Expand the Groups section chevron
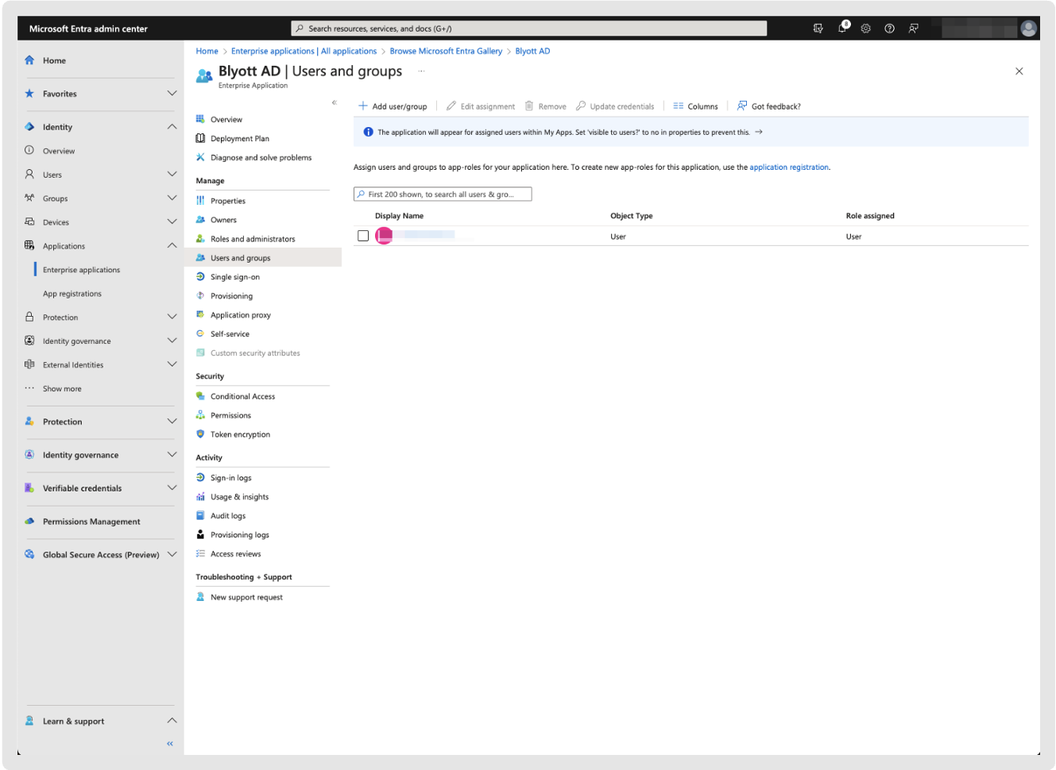The image size is (1056, 770). click(172, 198)
